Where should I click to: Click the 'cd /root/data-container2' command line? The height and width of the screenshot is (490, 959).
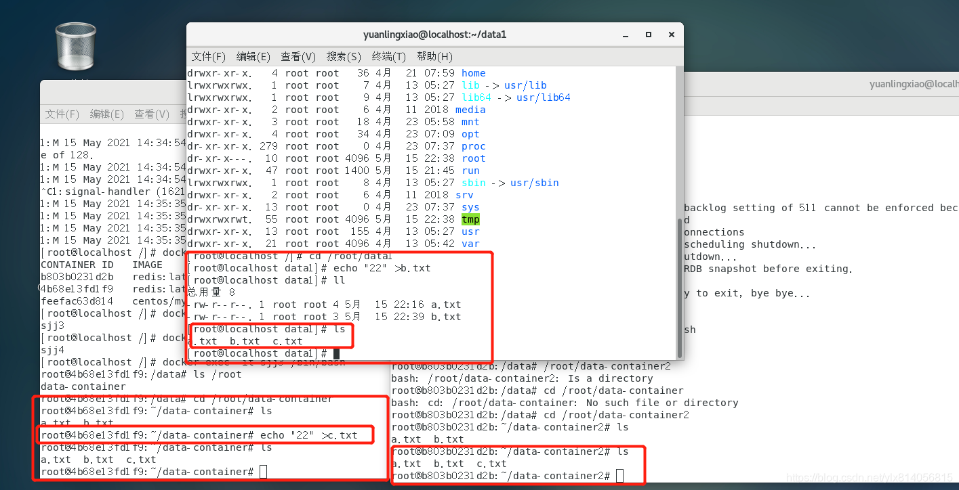tap(540, 415)
